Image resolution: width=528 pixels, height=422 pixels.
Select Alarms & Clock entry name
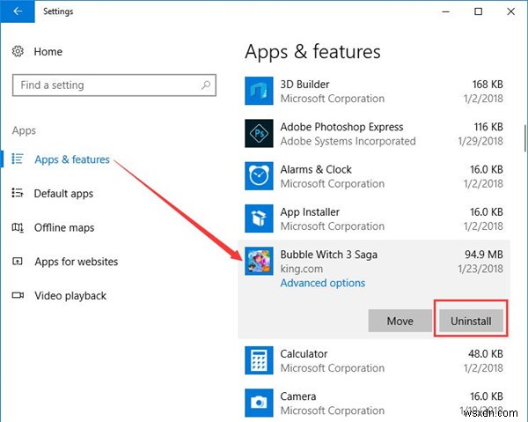(316, 169)
